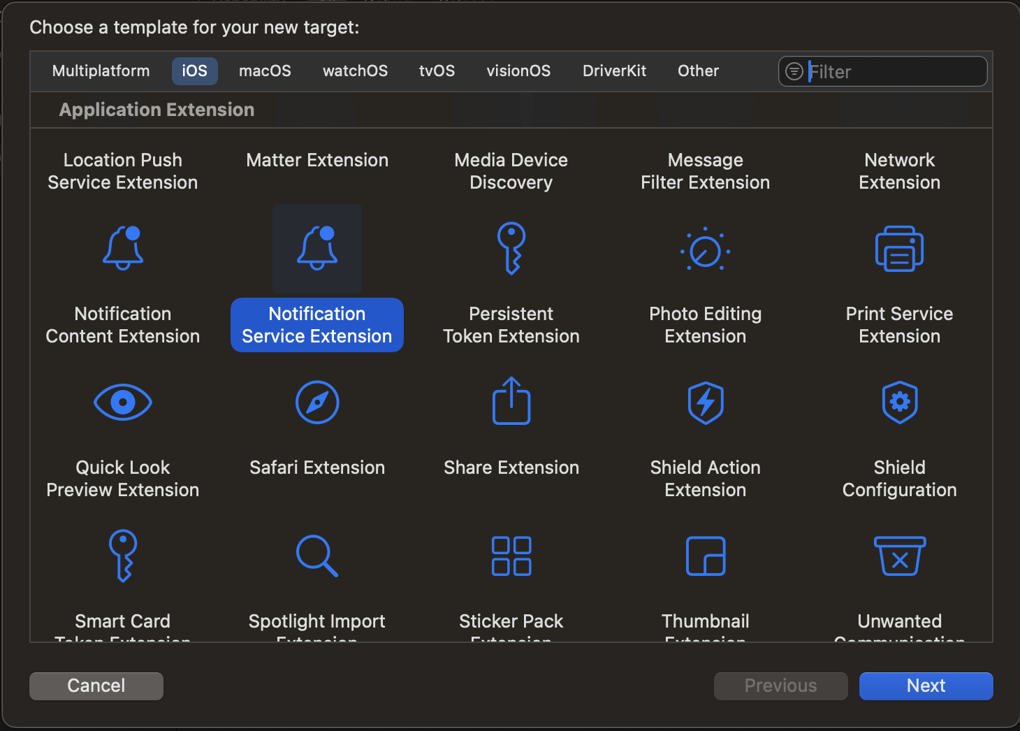This screenshot has height=731, width=1020.
Task: Select the Safari Extension compass icon
Action: tap(317, 402)
